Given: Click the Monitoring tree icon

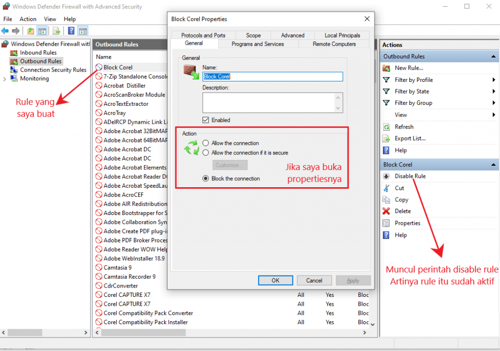Looking at the screenshot, I should [14, 78].
